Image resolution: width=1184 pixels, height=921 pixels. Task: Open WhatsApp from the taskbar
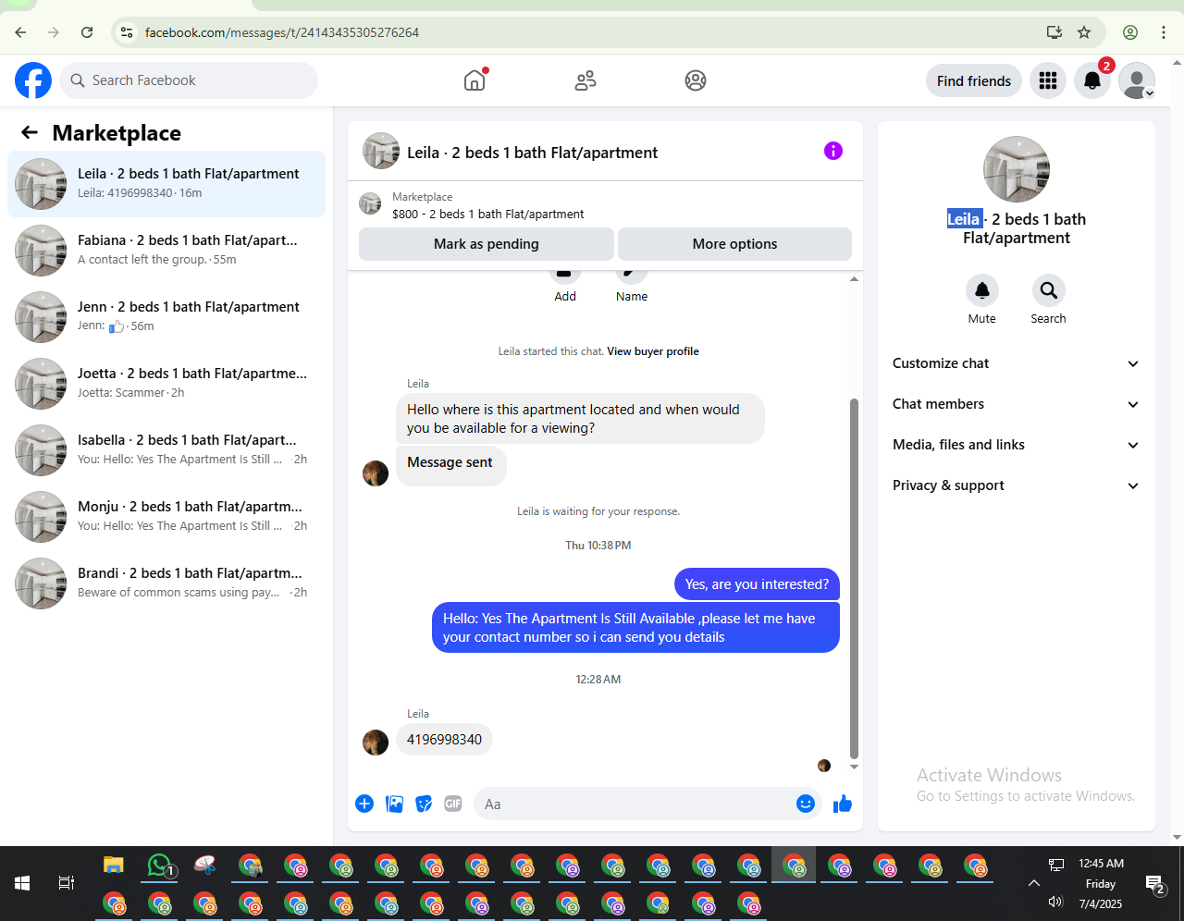161,866
